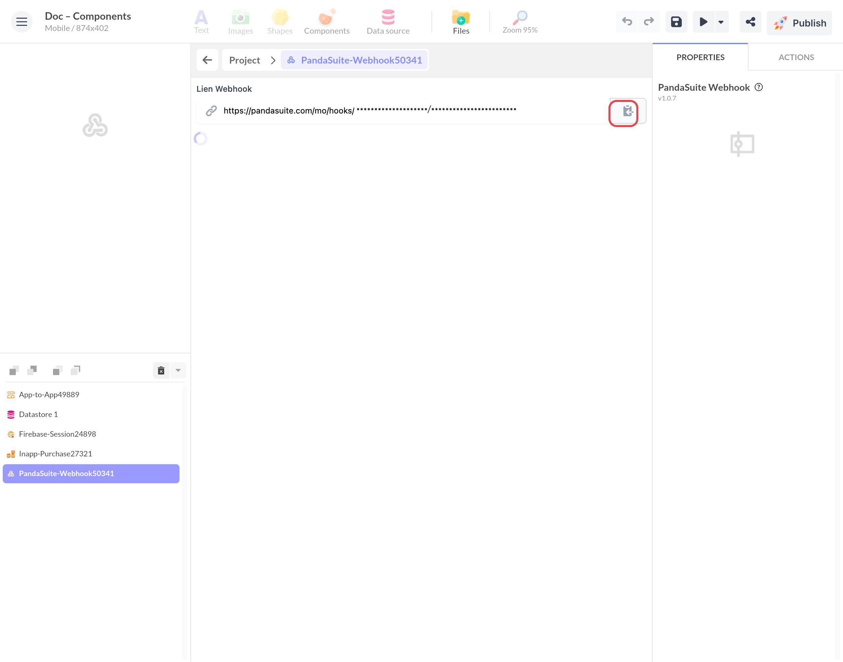Viewport: 843px width, 662px height.
Task: Open the Files manager
Action: [461, 22]
